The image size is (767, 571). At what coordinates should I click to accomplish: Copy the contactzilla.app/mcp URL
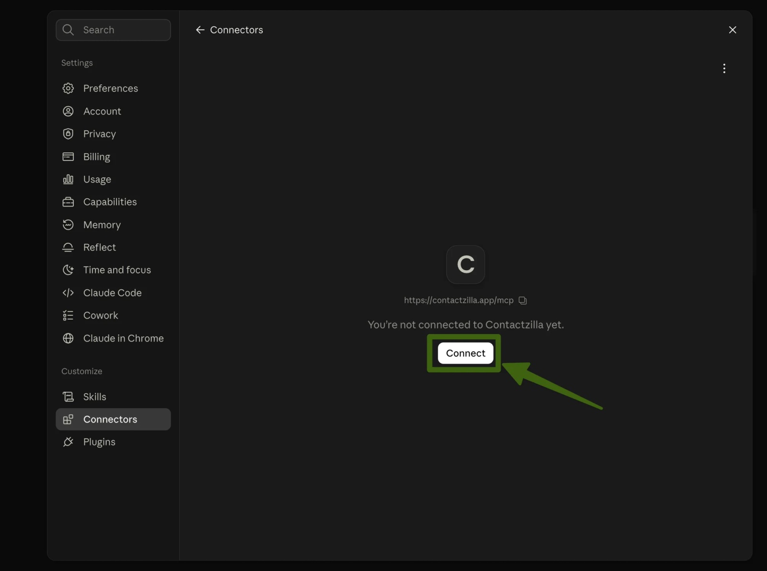523,300
